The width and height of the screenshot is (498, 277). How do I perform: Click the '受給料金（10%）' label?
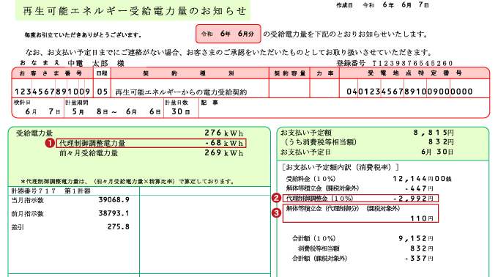[x=311, y=179]
